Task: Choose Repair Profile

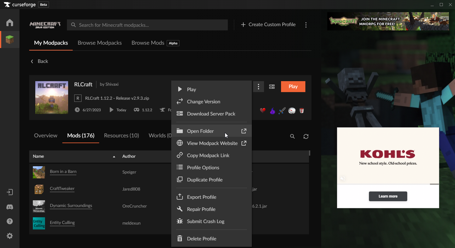Action: coord(211,209)
